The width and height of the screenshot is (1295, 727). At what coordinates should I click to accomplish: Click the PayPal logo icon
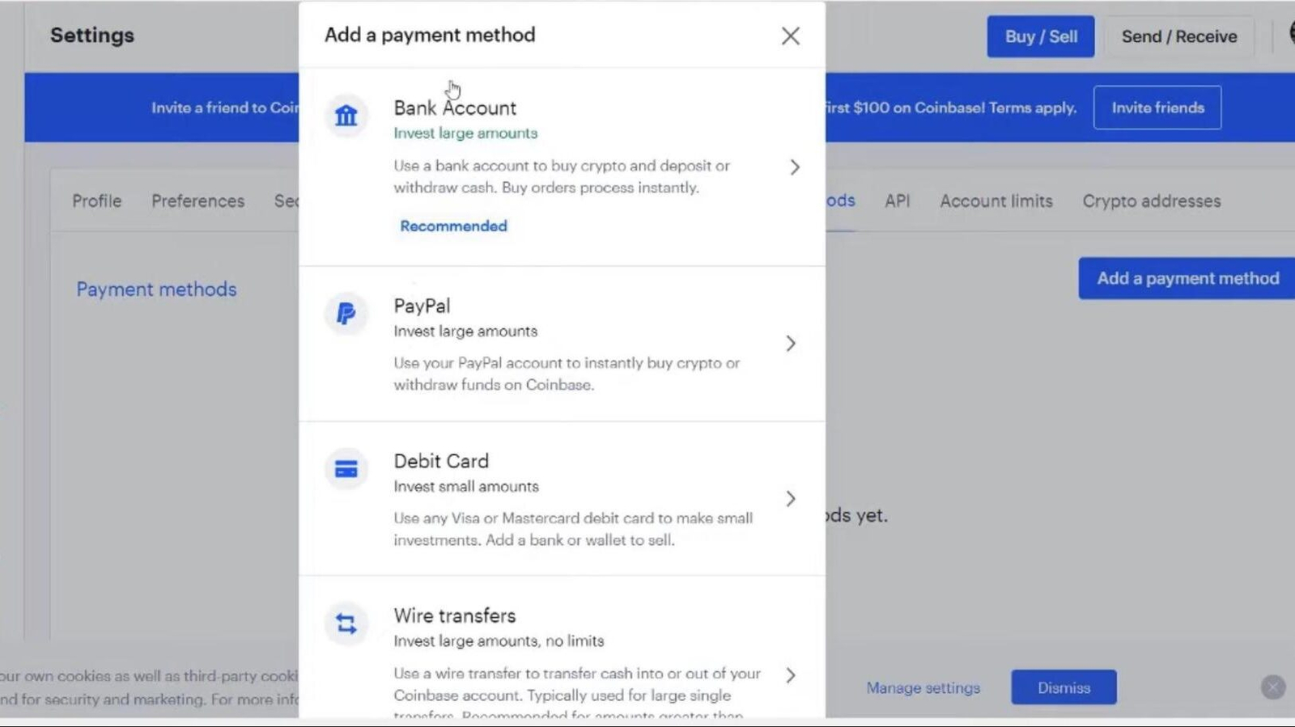tap(346, 313)
